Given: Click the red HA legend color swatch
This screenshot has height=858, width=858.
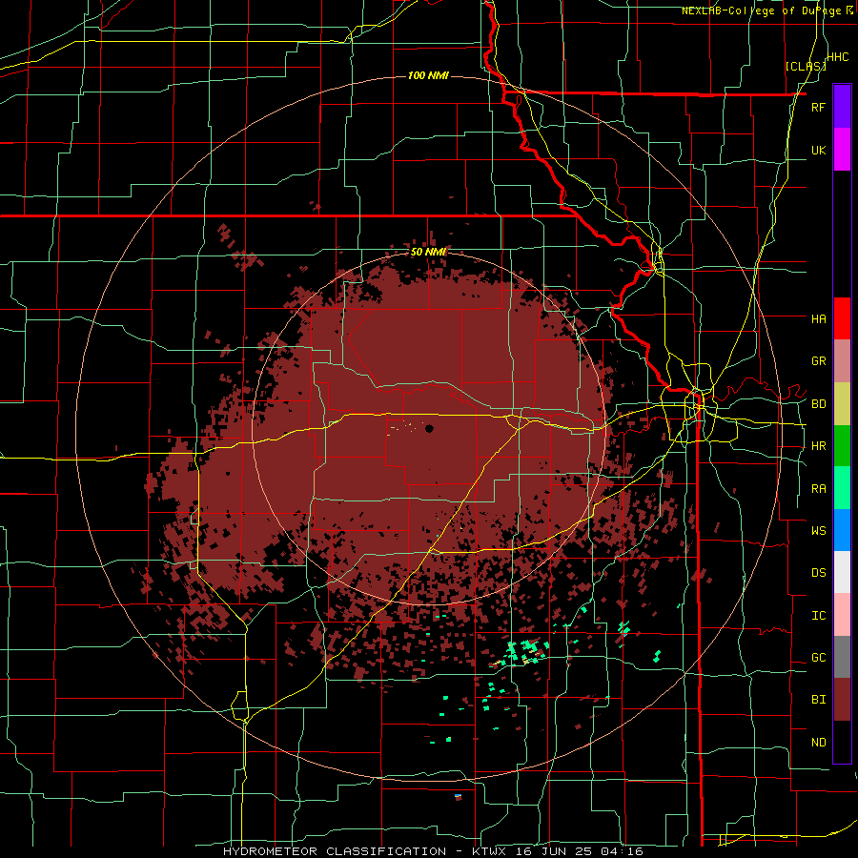Looking at the screenshot, I should pos(842,318).
